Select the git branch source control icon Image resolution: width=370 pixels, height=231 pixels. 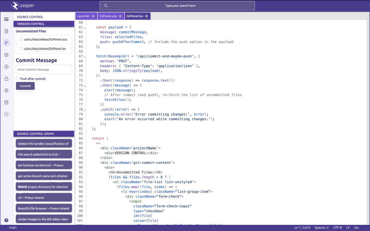[x=6, y=43]
